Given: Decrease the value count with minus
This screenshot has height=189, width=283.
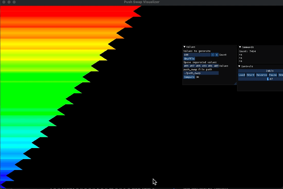Looking at the screenshot, I should (x=213, y=55).
